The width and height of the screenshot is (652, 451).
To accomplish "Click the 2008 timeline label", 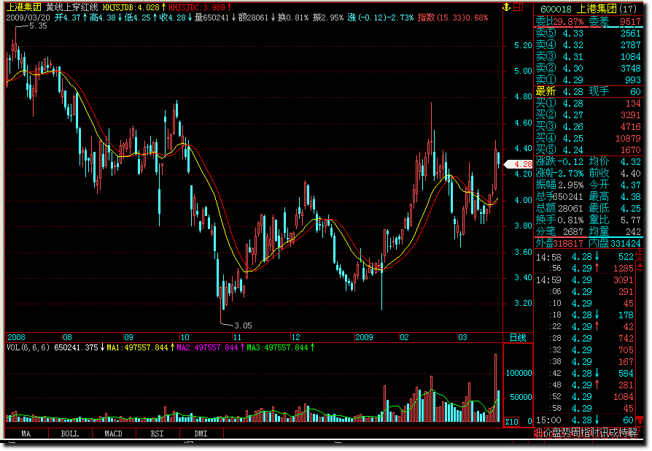I will (16, 337).
